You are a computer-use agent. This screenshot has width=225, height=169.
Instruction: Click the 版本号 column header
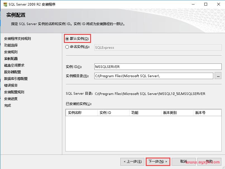[207, 112]
